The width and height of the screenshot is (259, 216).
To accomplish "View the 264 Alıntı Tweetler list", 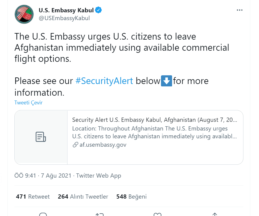I will 83,197.
